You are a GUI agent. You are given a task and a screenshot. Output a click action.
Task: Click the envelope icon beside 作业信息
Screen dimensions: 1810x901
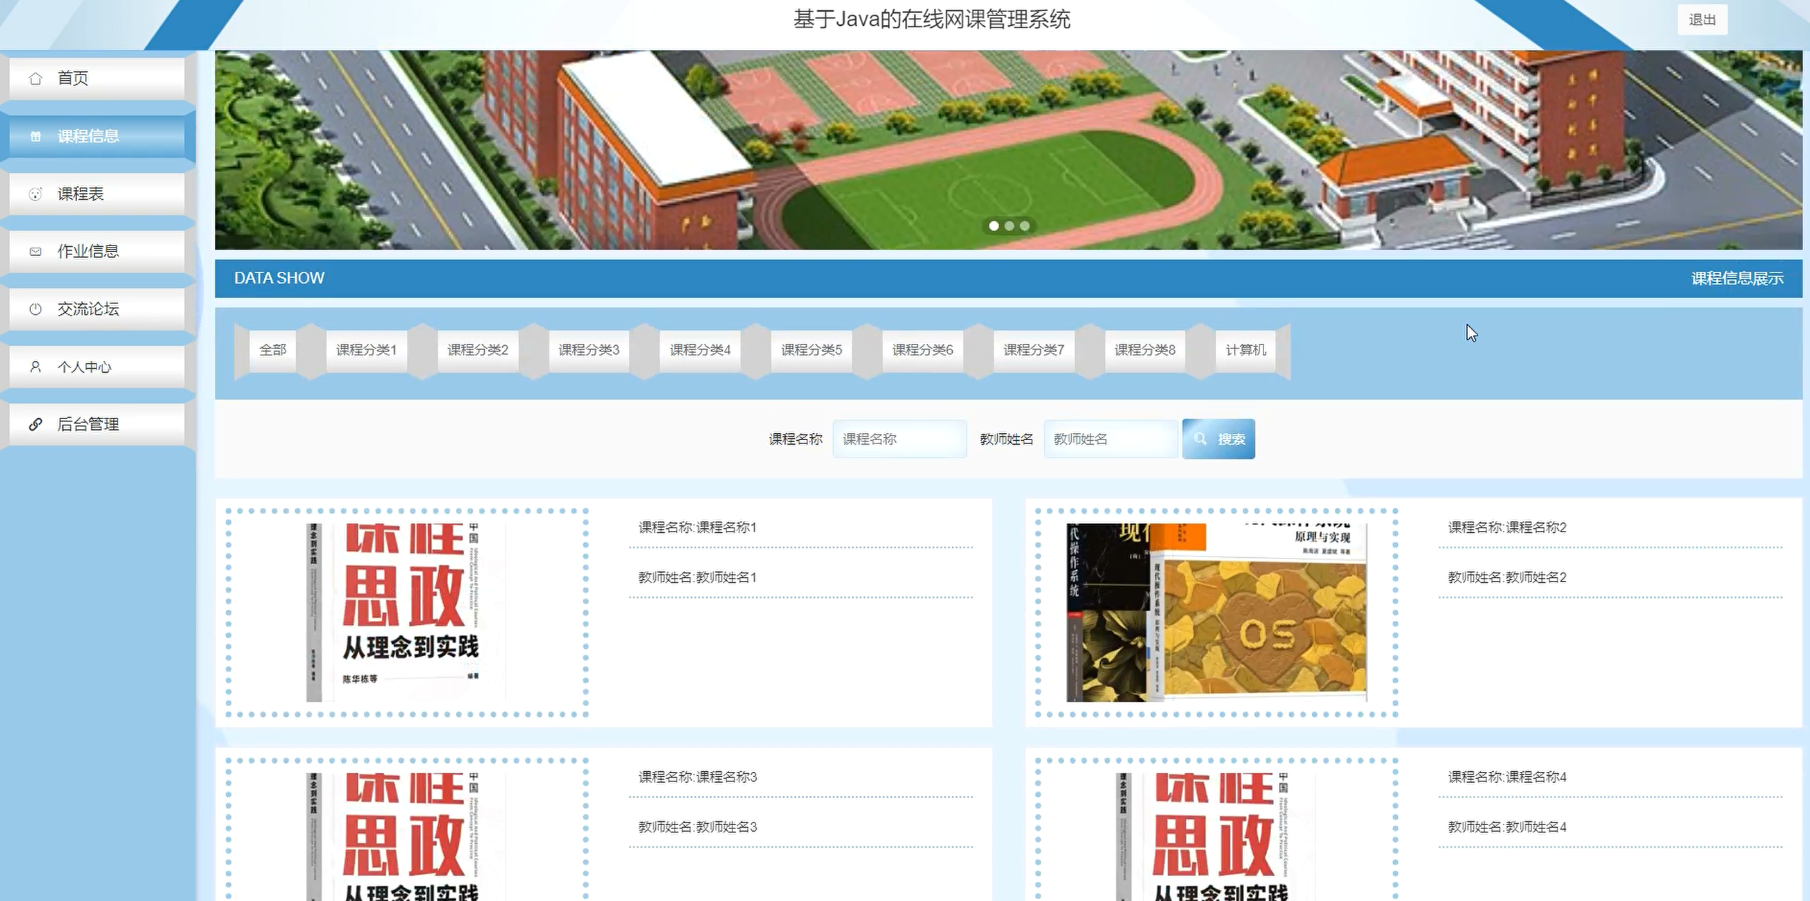35,251
